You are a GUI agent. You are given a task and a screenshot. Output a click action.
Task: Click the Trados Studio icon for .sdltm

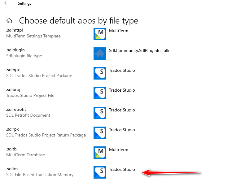point(99,172)
